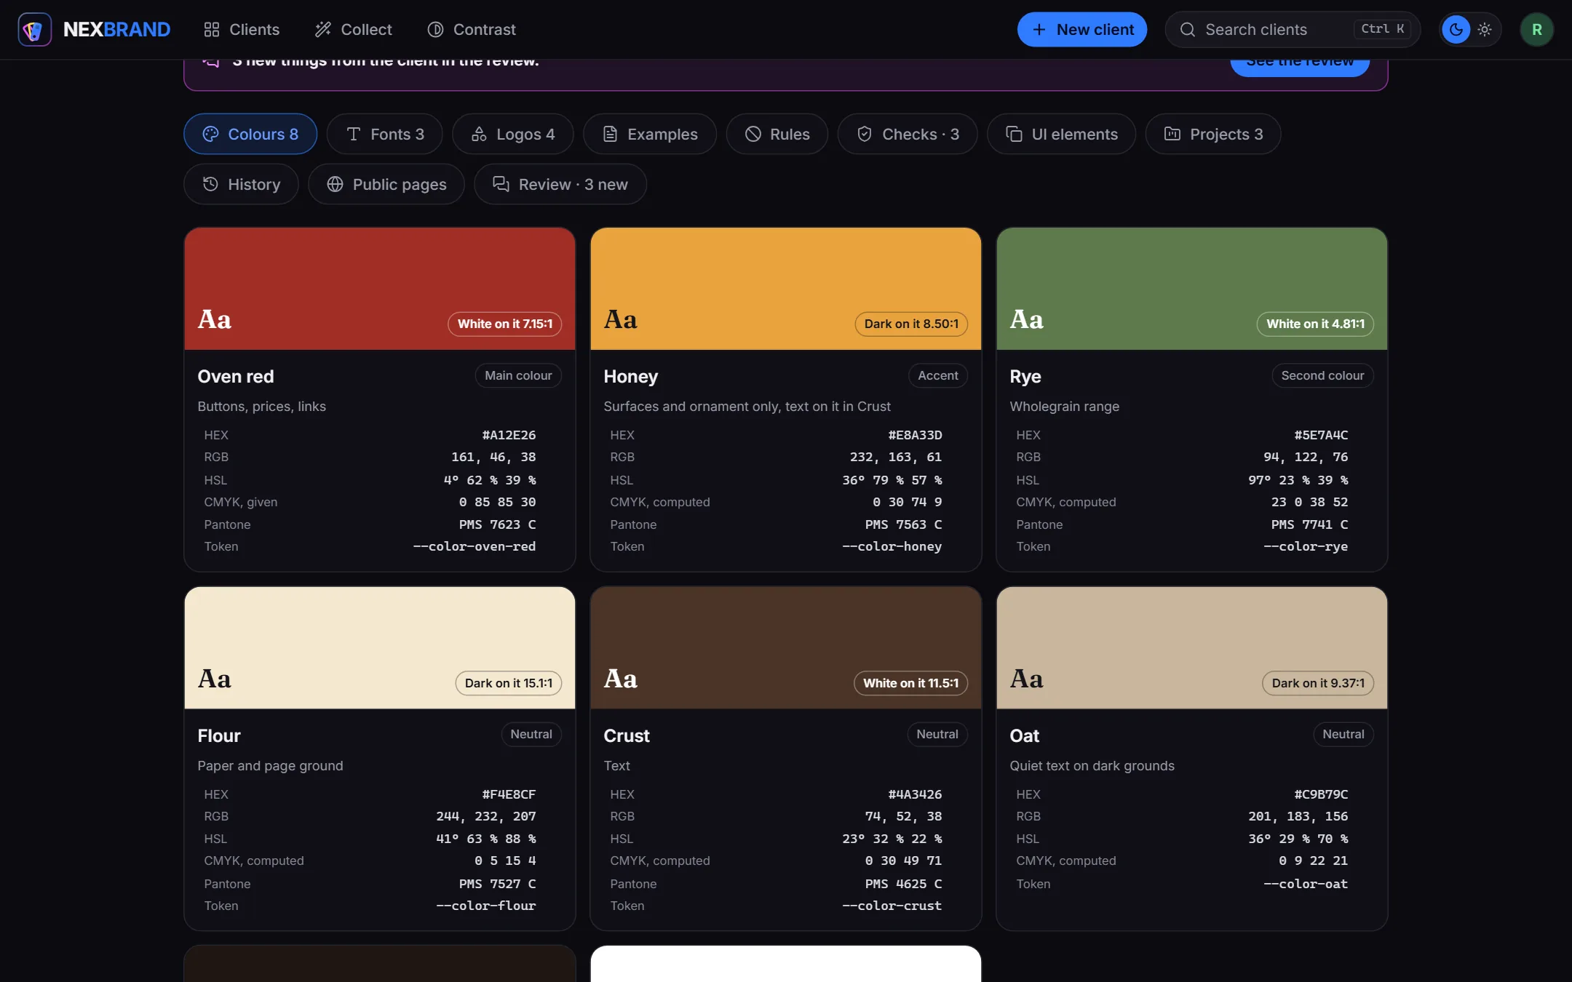This screenshot has height=982, width=1572.
Task: Open the Review 3 new tab
Action: click(560, 184)
